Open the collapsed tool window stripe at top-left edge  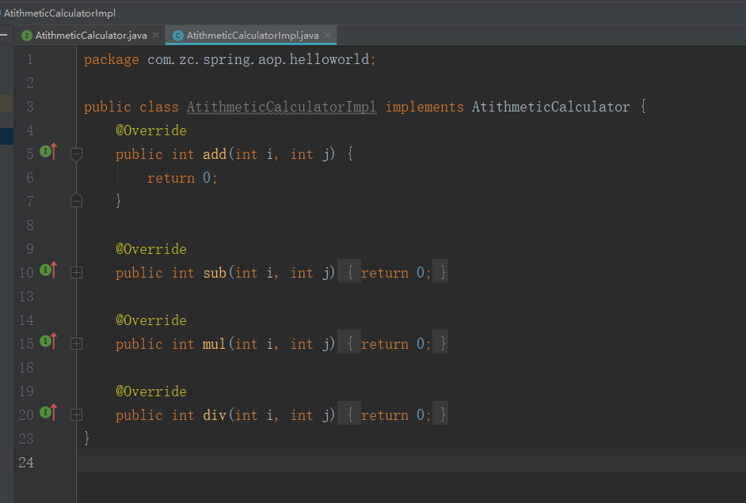(3, 35)
